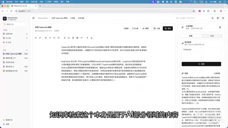The image size is (228, 128).
Task: Add a new document with the plus icon
Action: [27, 50]
